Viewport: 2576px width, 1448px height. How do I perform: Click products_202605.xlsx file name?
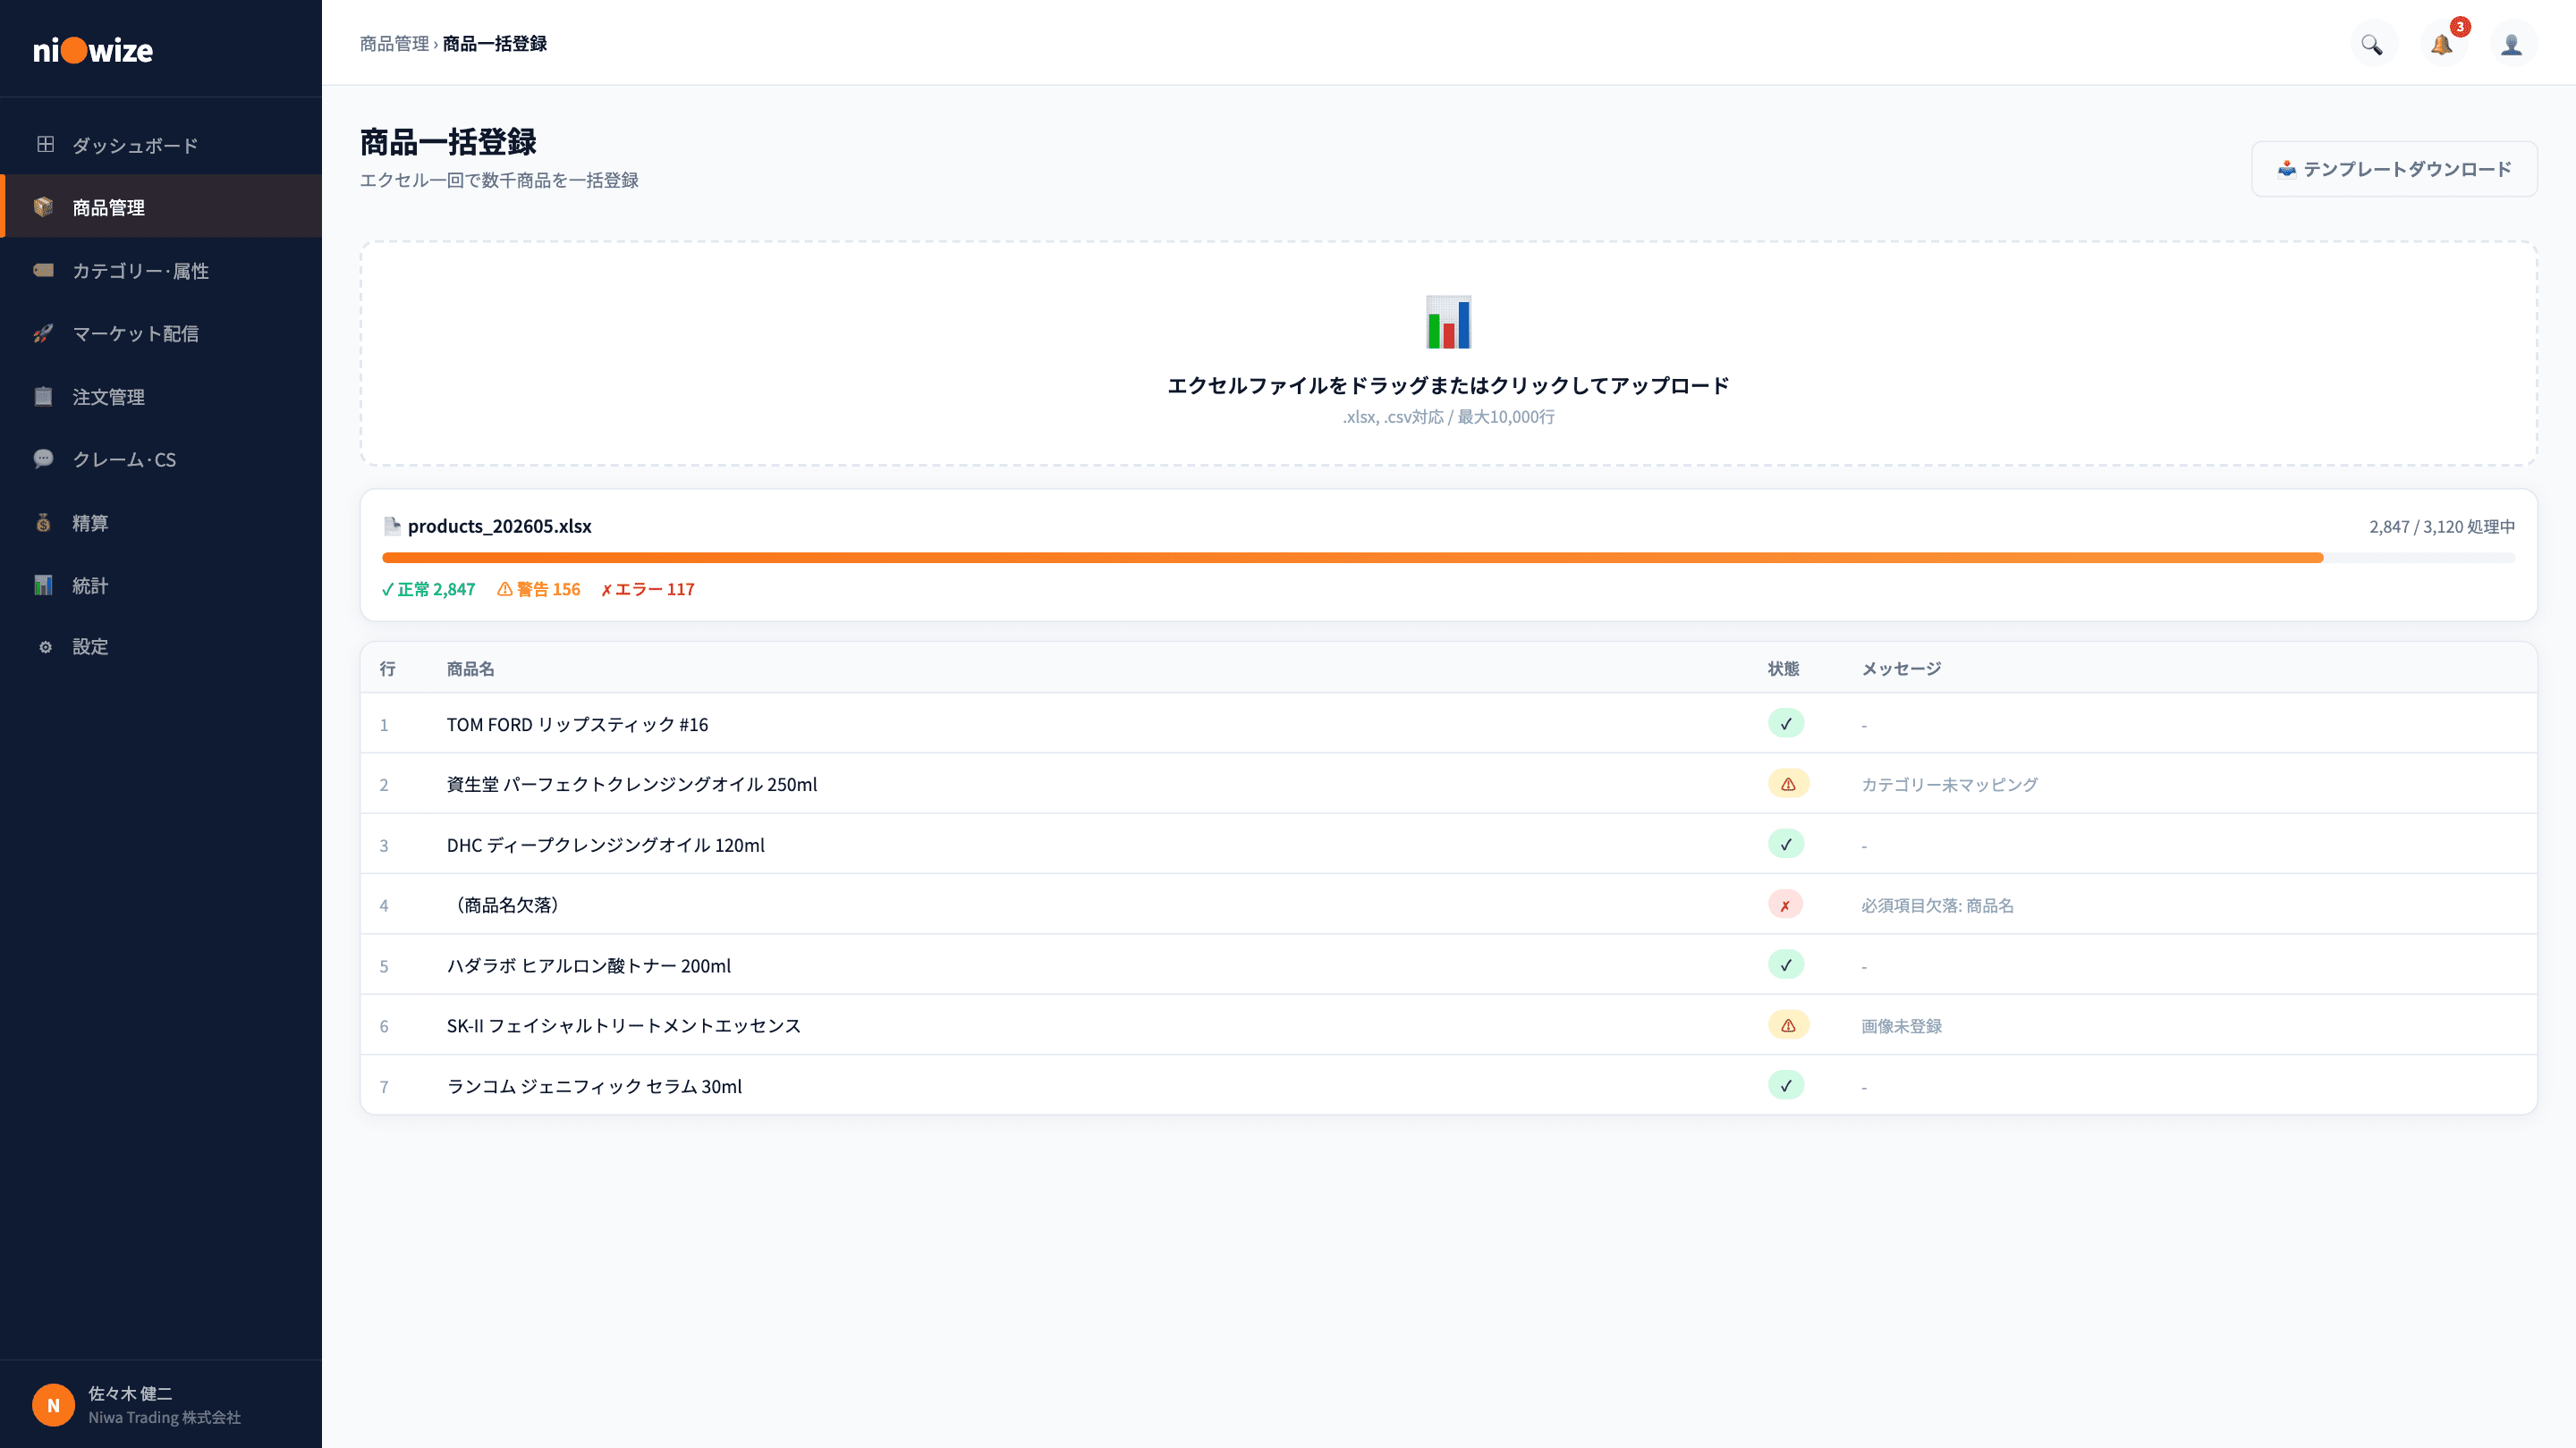point(499,526)
